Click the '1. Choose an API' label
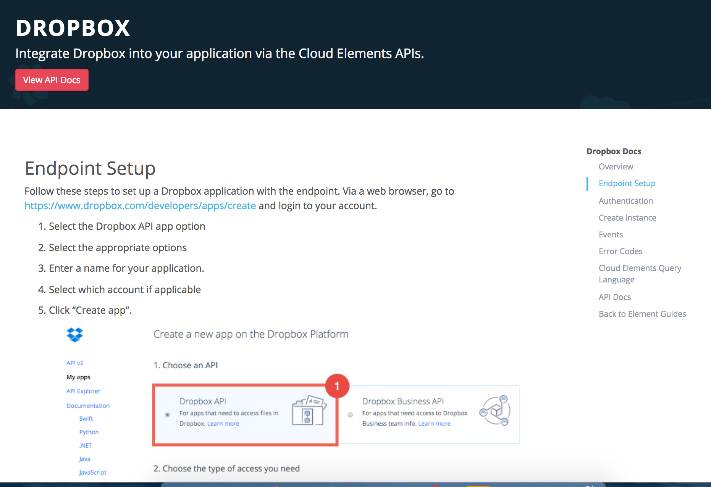This screenshot has width=711, height=487. pos(186,365)
